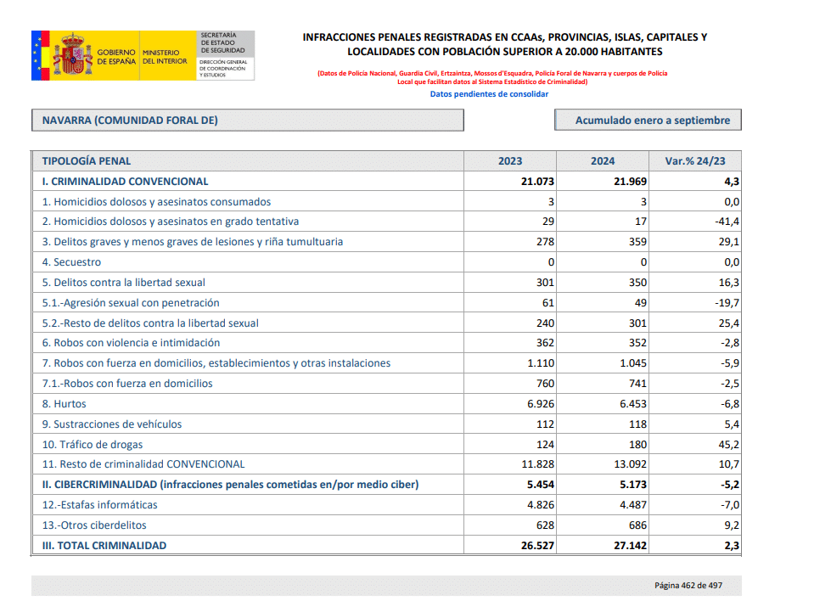Select the III. TOTAL CRIMINALIDAD row label
This screenshot has width=831, height=612.
104,546
